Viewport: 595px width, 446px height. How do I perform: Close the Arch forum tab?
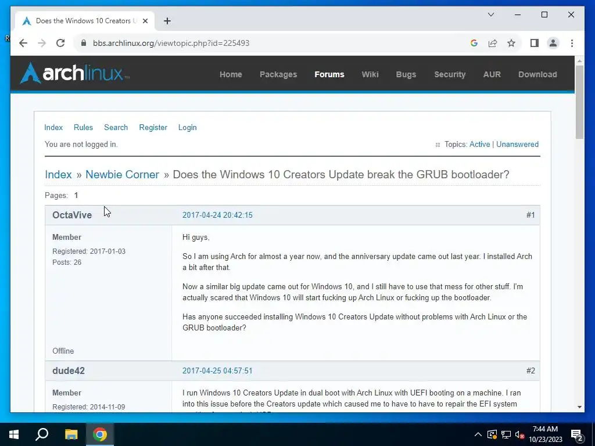145,21
